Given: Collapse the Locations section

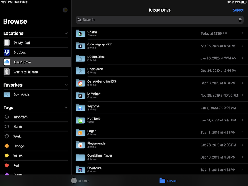Looking at the screenshot, I should (66, 33).
